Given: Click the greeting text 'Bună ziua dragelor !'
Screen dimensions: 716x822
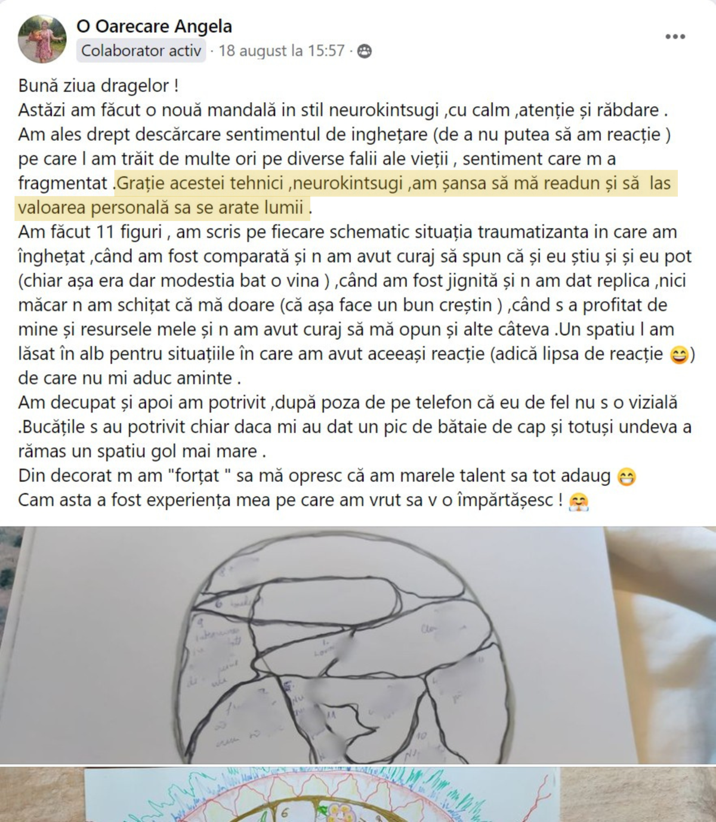Looking at the screenshot, I should pos(98,85).
